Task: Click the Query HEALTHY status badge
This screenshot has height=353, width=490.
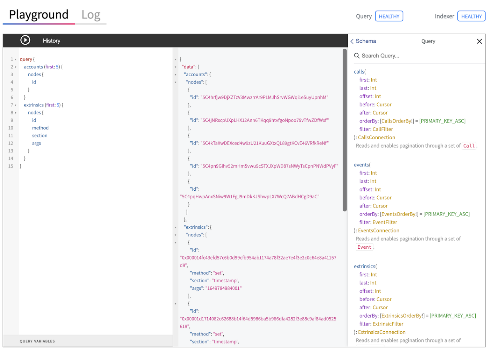Action: tap(389, 16)
